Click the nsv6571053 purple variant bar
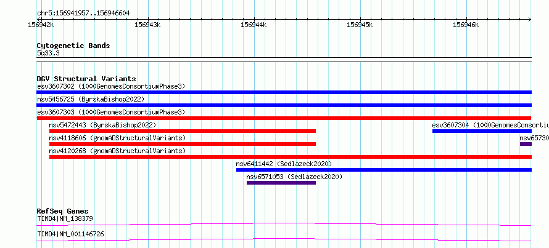This screenshot has height=248, width=549. [281, 183]
